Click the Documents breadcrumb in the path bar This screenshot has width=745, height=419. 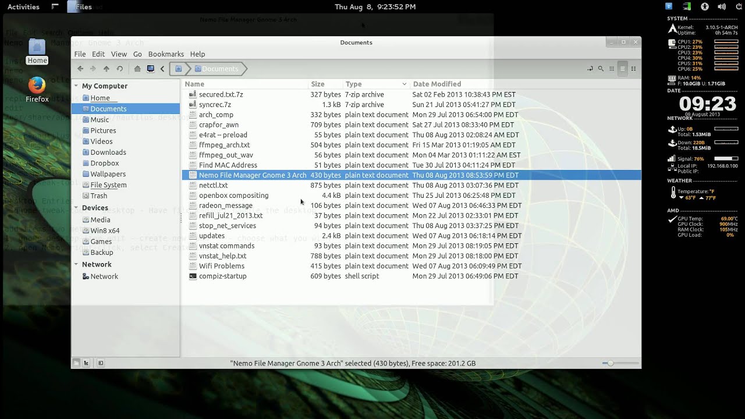coord(217,69)
